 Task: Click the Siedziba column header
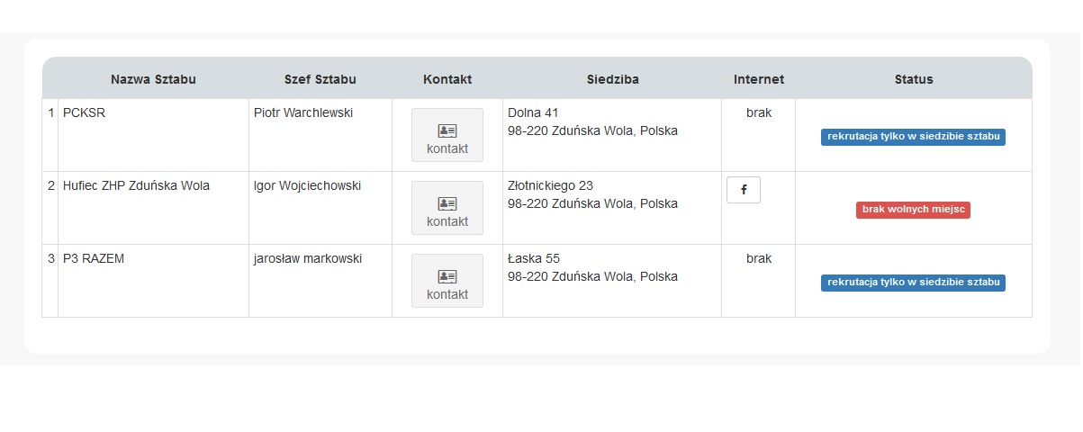pos(612,79)
